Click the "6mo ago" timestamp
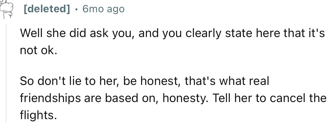Screen dimensions: 328x122 click(x=103, y=9)
